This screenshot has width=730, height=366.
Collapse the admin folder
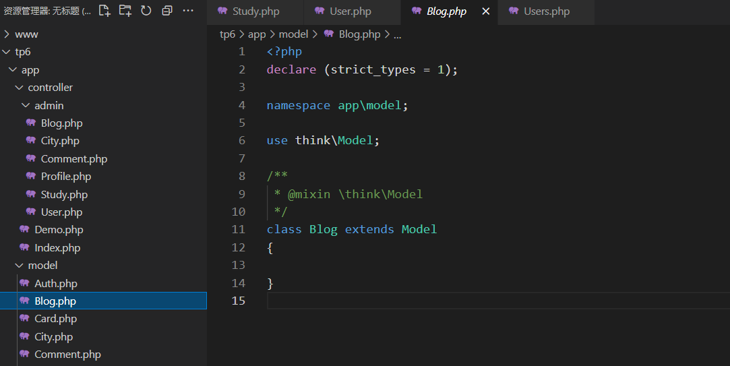tap(103, 106)
